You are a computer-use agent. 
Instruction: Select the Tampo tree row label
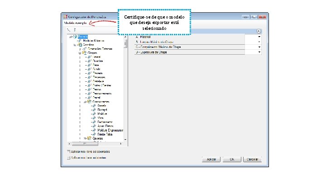[x=97, y=89]
